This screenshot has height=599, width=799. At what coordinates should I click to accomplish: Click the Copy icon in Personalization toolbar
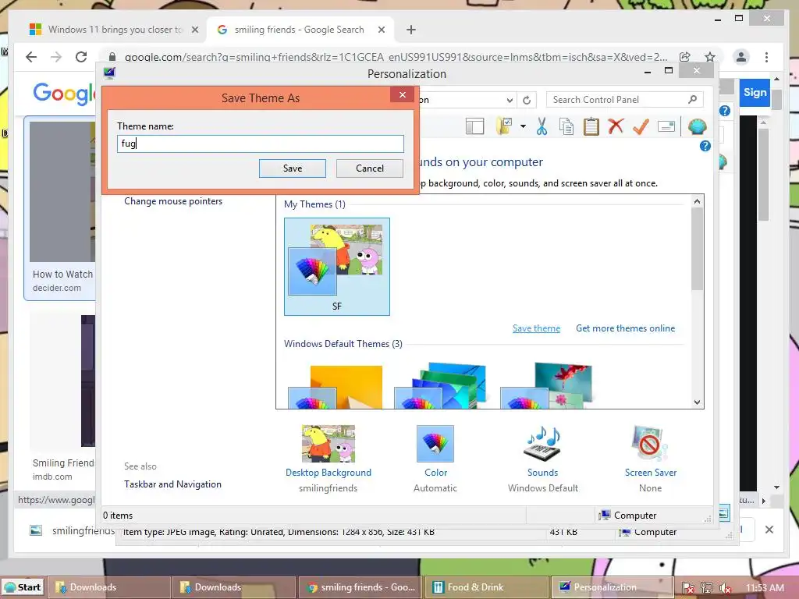(x=566, y=126)
